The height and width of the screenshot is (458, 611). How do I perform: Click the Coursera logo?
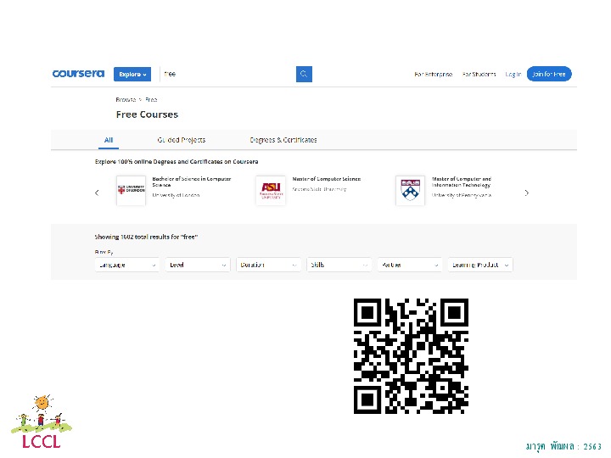click(78, 74)
